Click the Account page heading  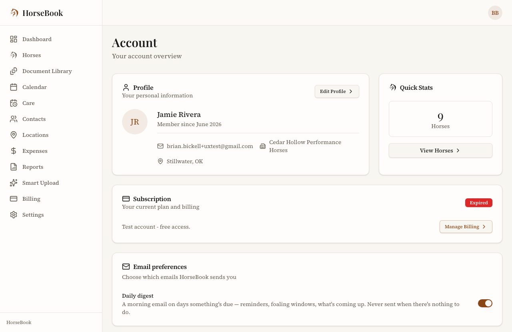tap(134, 43)
